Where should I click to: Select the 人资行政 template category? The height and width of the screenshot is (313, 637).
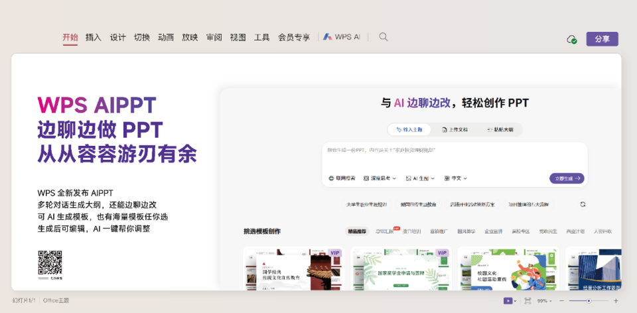coord(602,231)
